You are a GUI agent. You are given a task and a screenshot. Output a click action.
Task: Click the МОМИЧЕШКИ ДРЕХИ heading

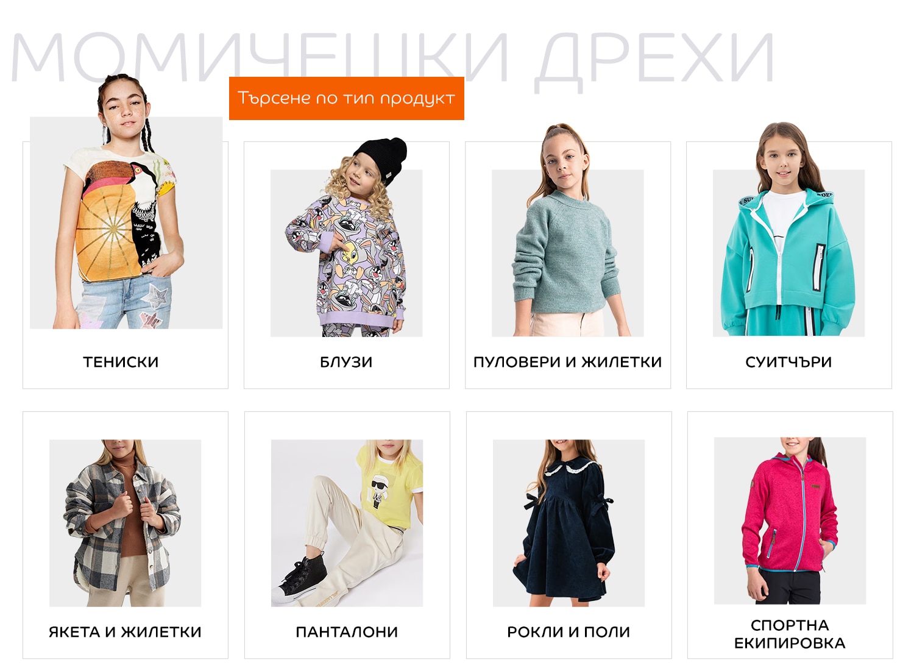[x=393, y=58]
